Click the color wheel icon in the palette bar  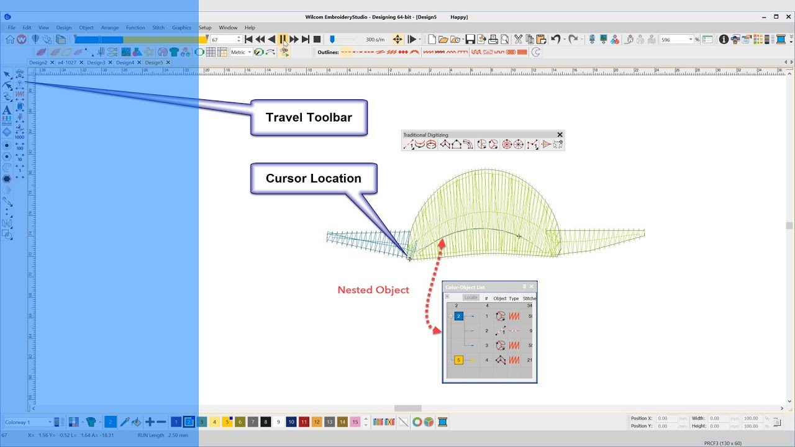coord(417,422)
